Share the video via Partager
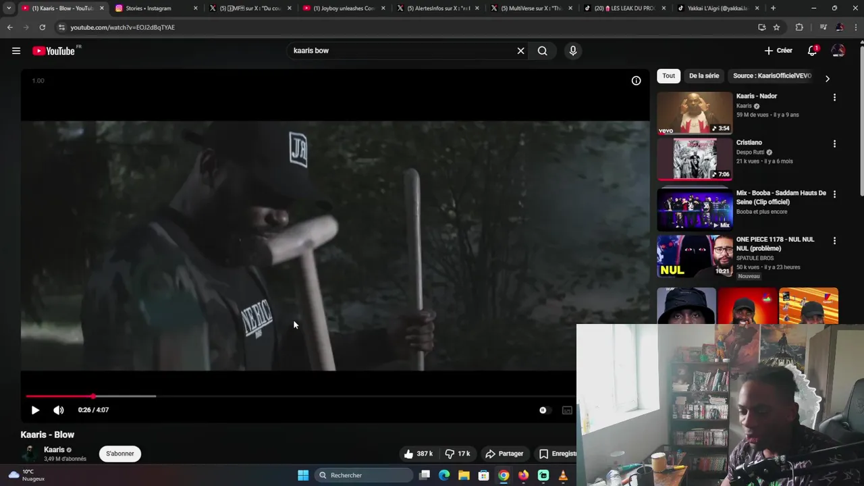This screenshot has width=864, height=486. coord(505,454)
